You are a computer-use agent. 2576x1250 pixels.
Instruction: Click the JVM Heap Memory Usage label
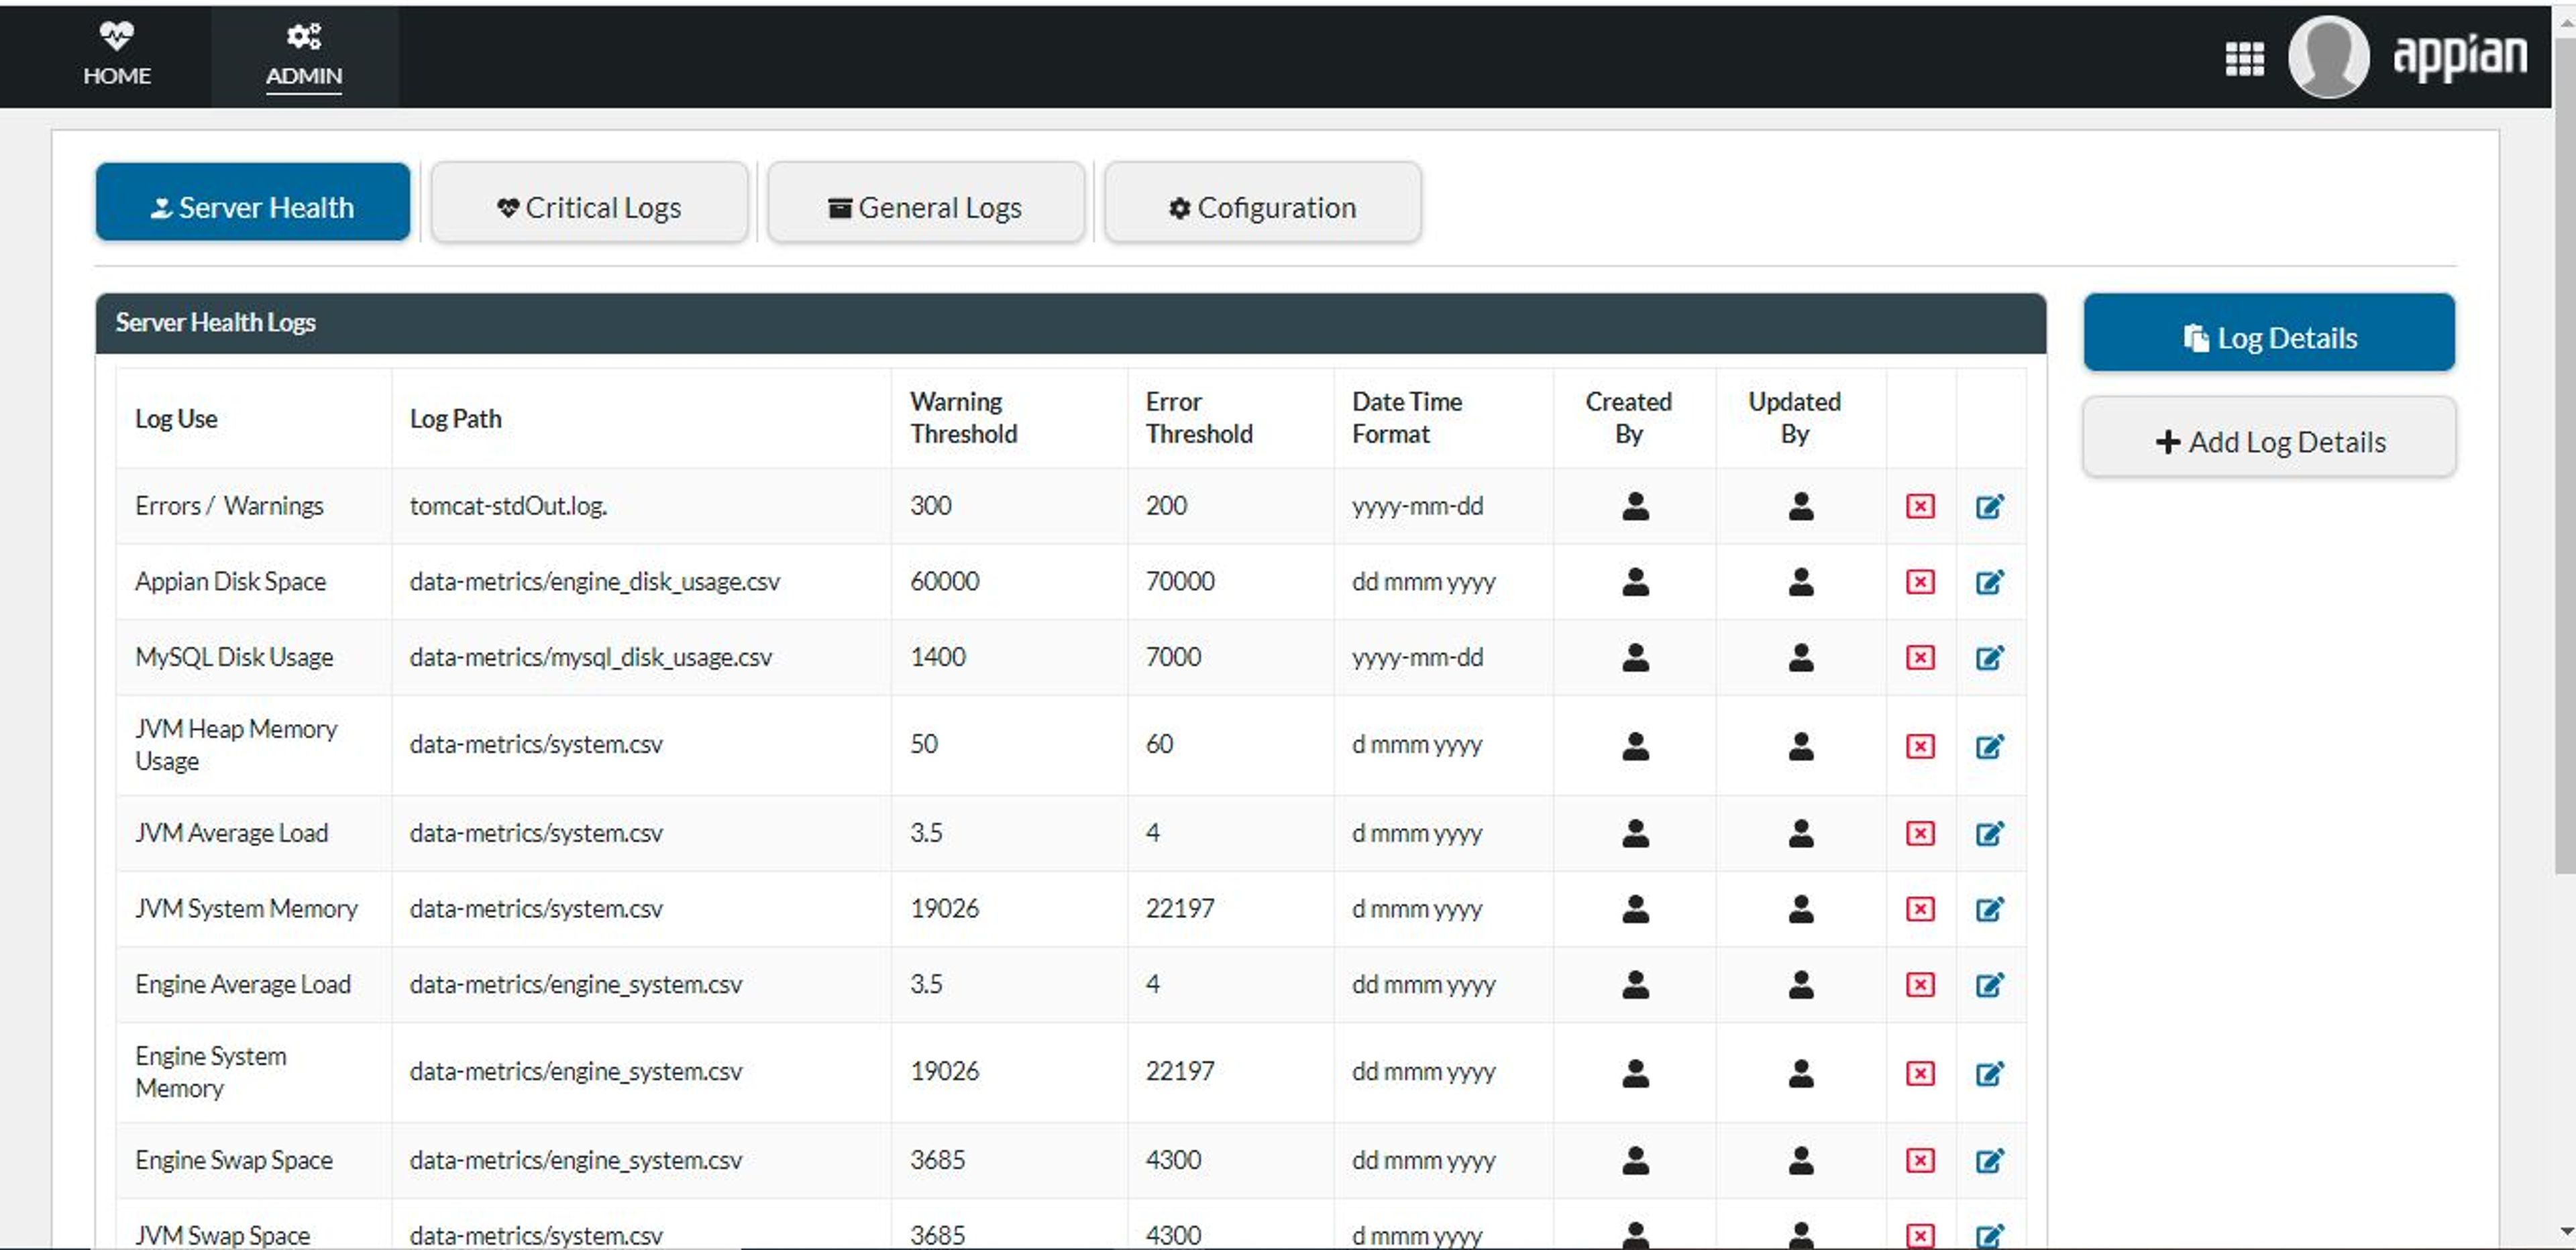click(x=235, y=745)
